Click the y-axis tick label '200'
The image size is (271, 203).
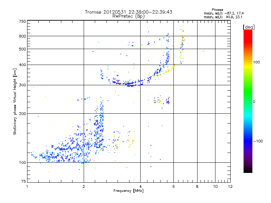[x=23, y=114]
